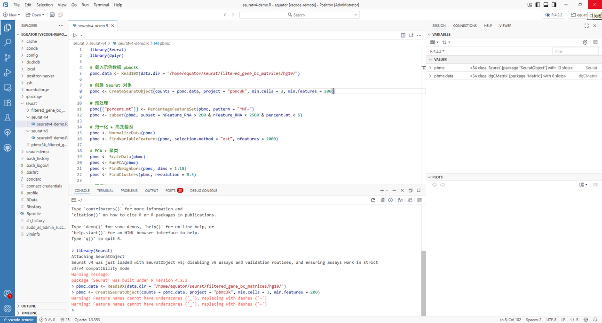
Task: Click vscode-remote status bar indicator
Action: point(18,320)
